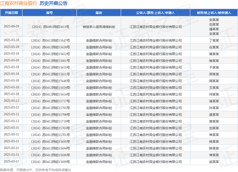Select case number 苏0412民初15661号

click(50, 61)
